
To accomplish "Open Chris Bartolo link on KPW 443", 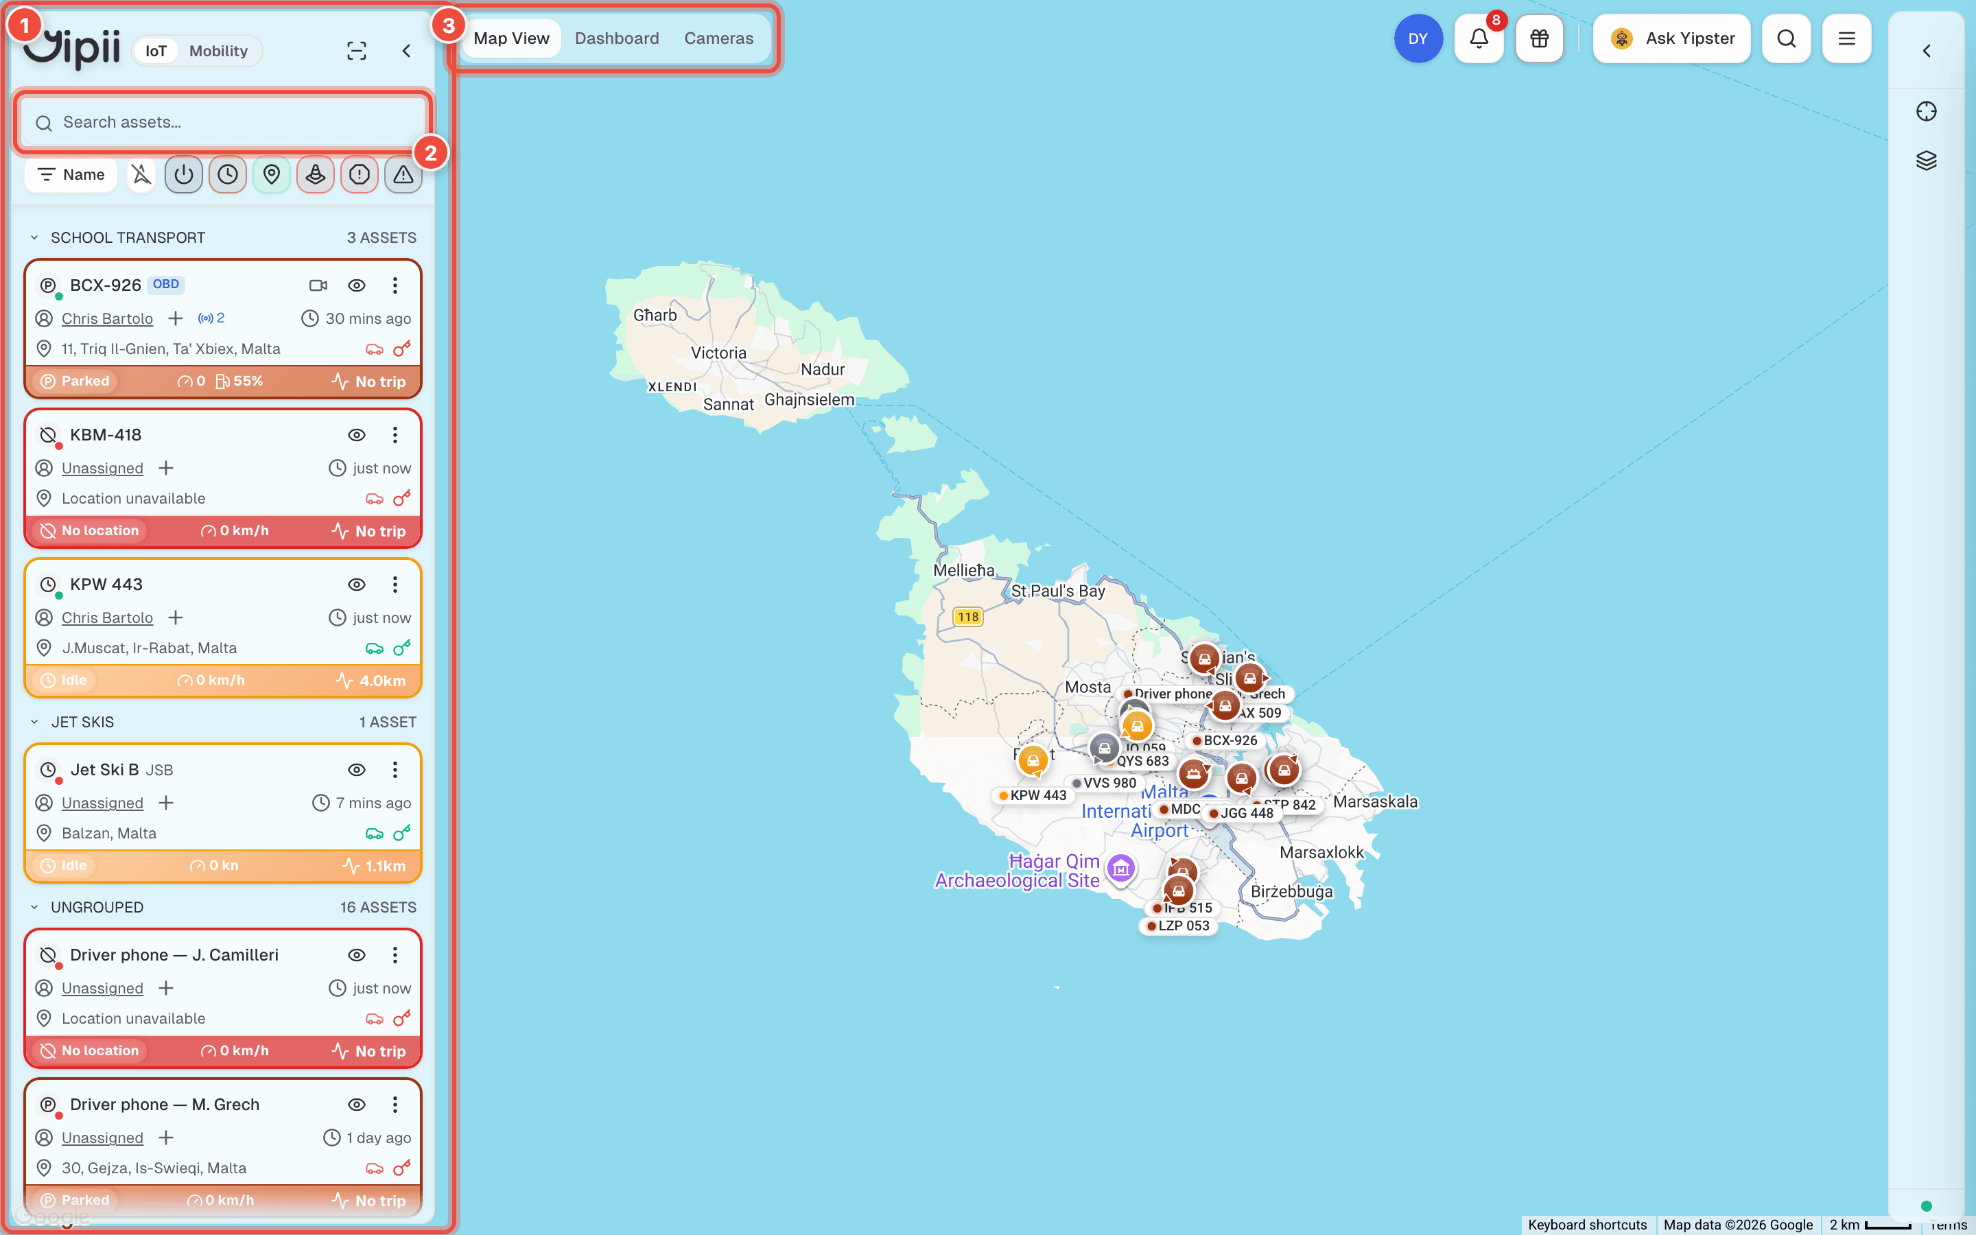I will [107, 617].
